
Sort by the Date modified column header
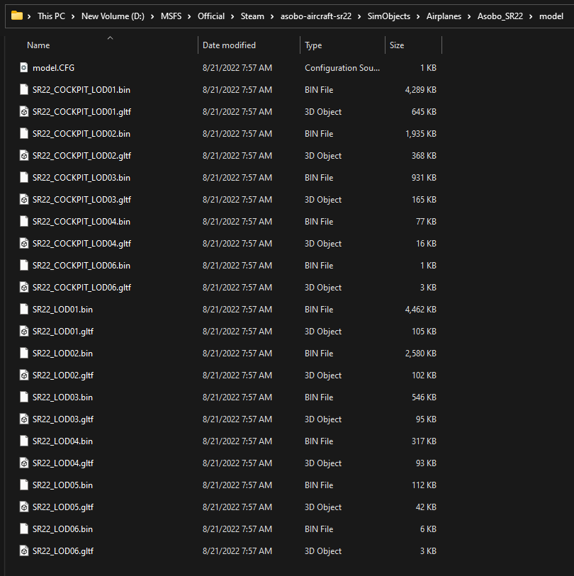coord(229,45)
